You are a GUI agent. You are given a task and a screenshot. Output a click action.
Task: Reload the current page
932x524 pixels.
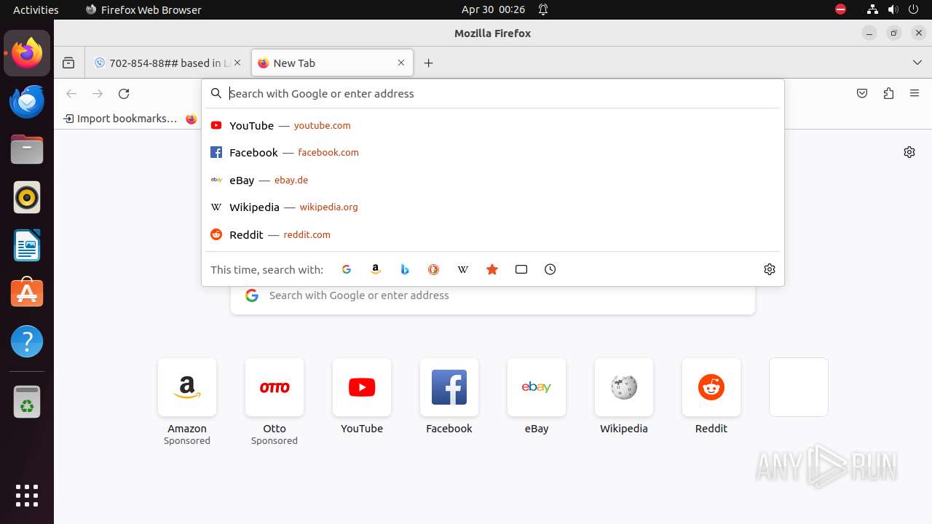coord(124,93)
